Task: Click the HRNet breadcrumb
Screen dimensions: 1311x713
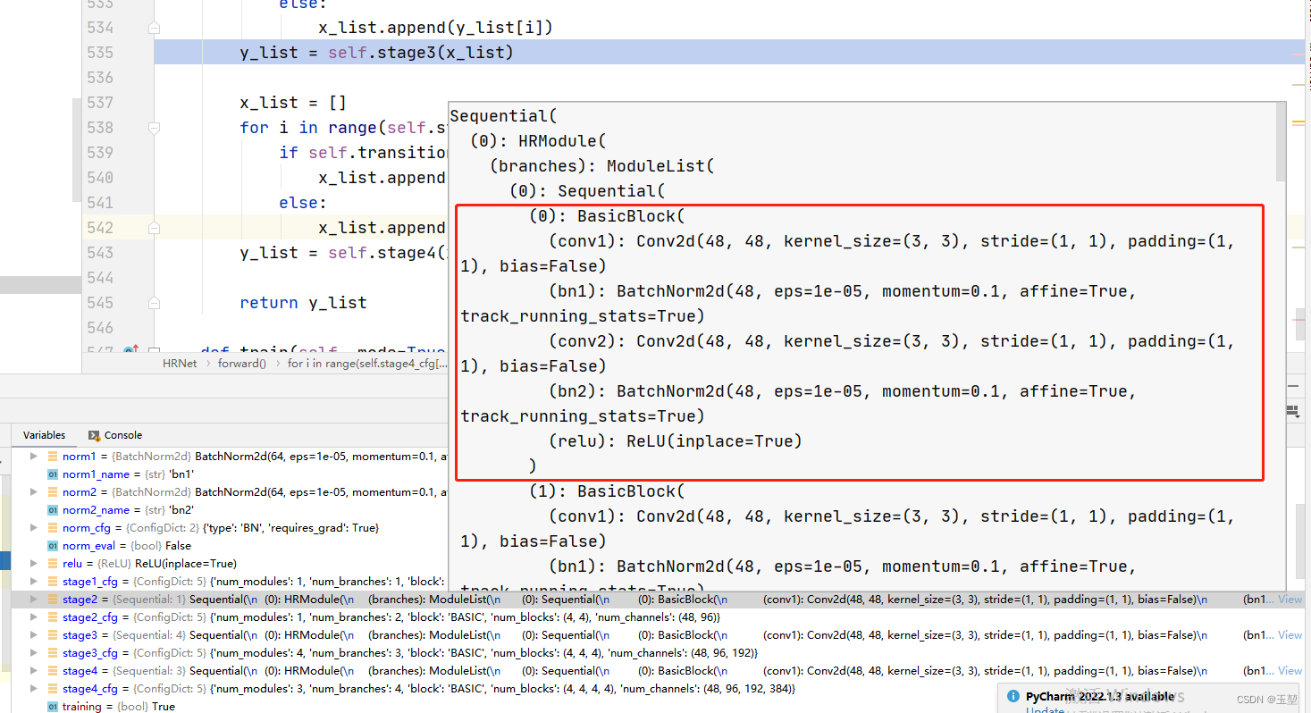Action: click(x=180, y=364)
